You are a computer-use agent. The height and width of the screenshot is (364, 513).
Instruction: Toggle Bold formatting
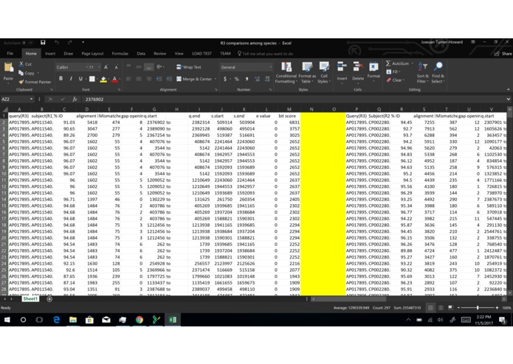tap(61, 79)
